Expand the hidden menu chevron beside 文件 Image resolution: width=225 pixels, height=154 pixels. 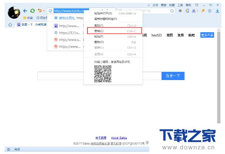click(149, 5)
